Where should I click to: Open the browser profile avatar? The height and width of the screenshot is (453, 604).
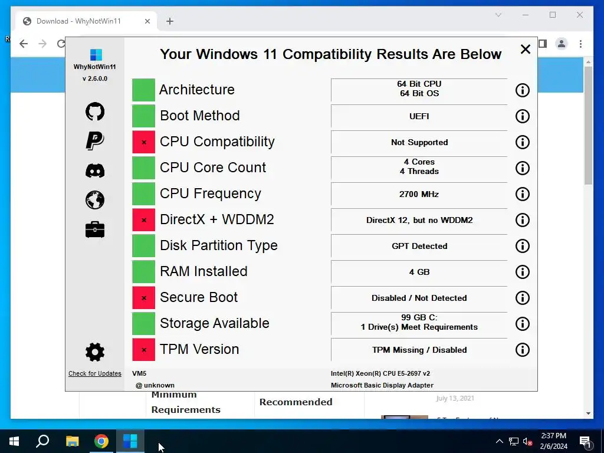pos(562,44)
